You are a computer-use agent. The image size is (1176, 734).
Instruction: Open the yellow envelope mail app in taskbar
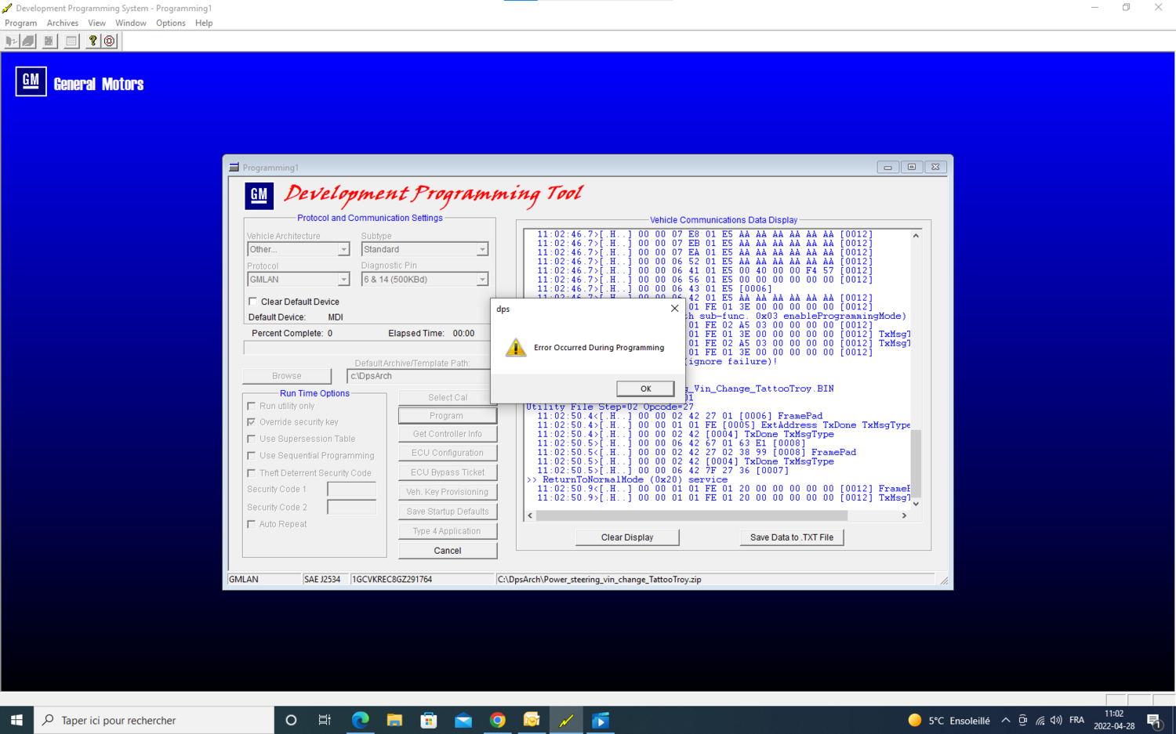click(532, 720)
